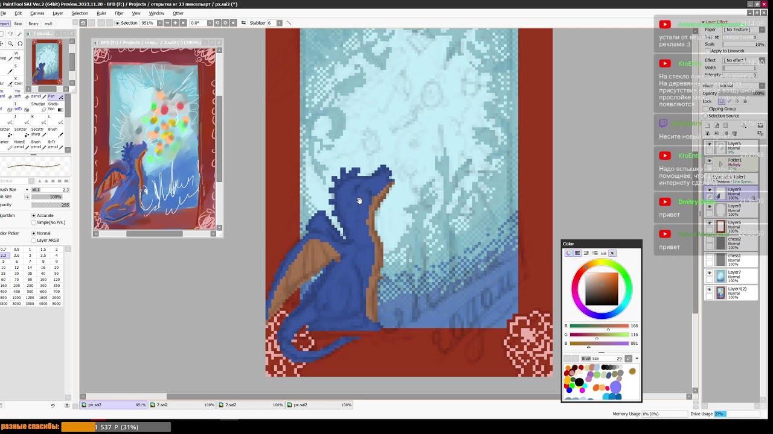Click the zoom magnifier tool icon
The image size is (773, 434).
coord(10,43)
